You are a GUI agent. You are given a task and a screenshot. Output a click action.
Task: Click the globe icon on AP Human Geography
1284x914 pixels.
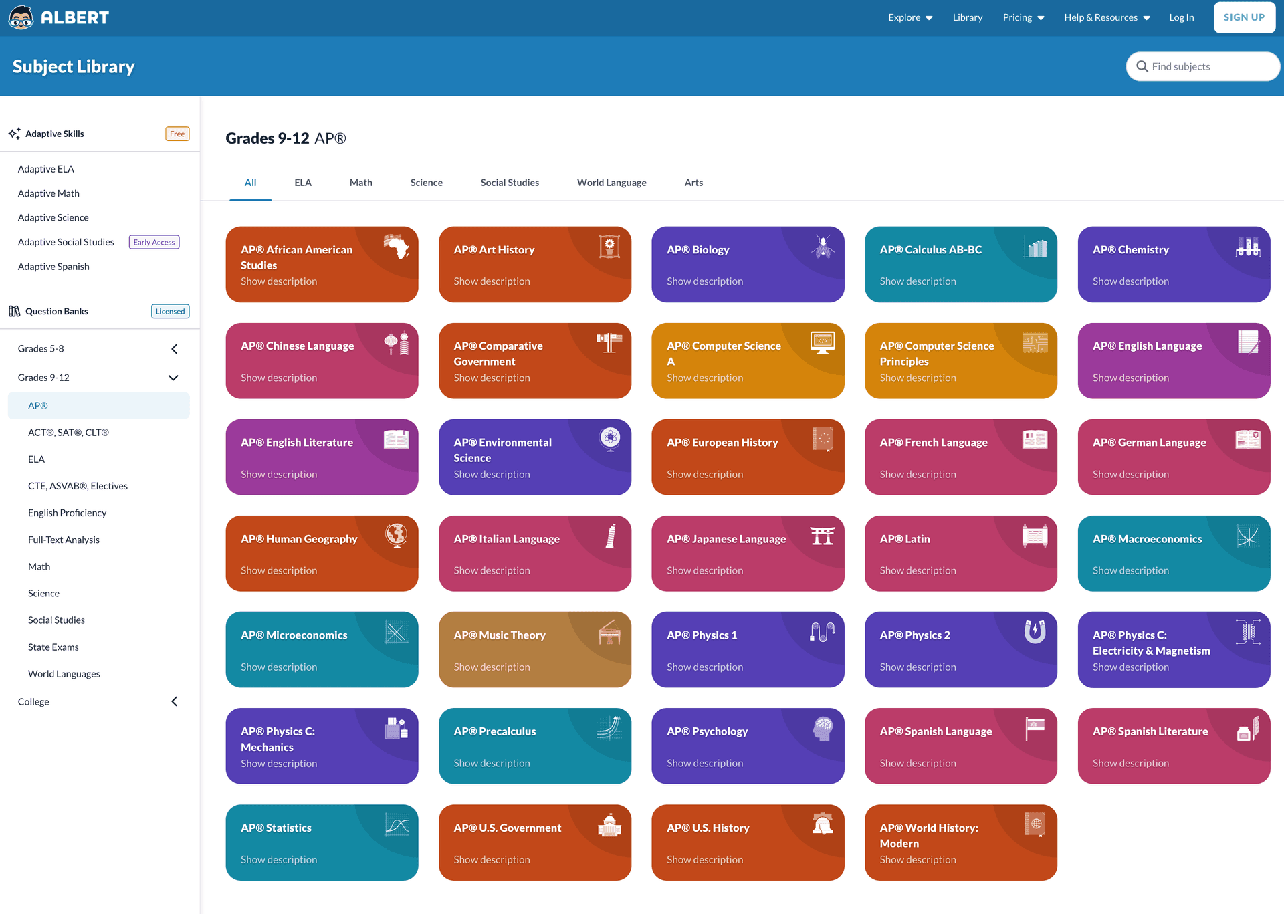click(397, 536)
